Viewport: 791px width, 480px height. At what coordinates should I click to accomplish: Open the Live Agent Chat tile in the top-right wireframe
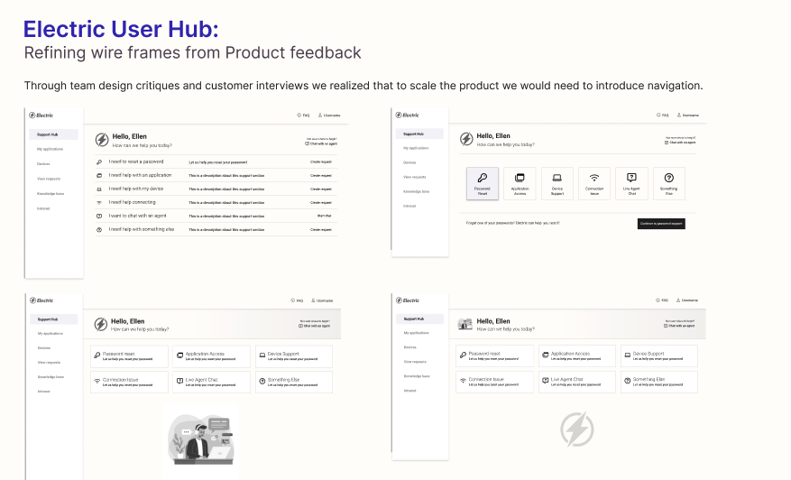(x=631, y=183)
